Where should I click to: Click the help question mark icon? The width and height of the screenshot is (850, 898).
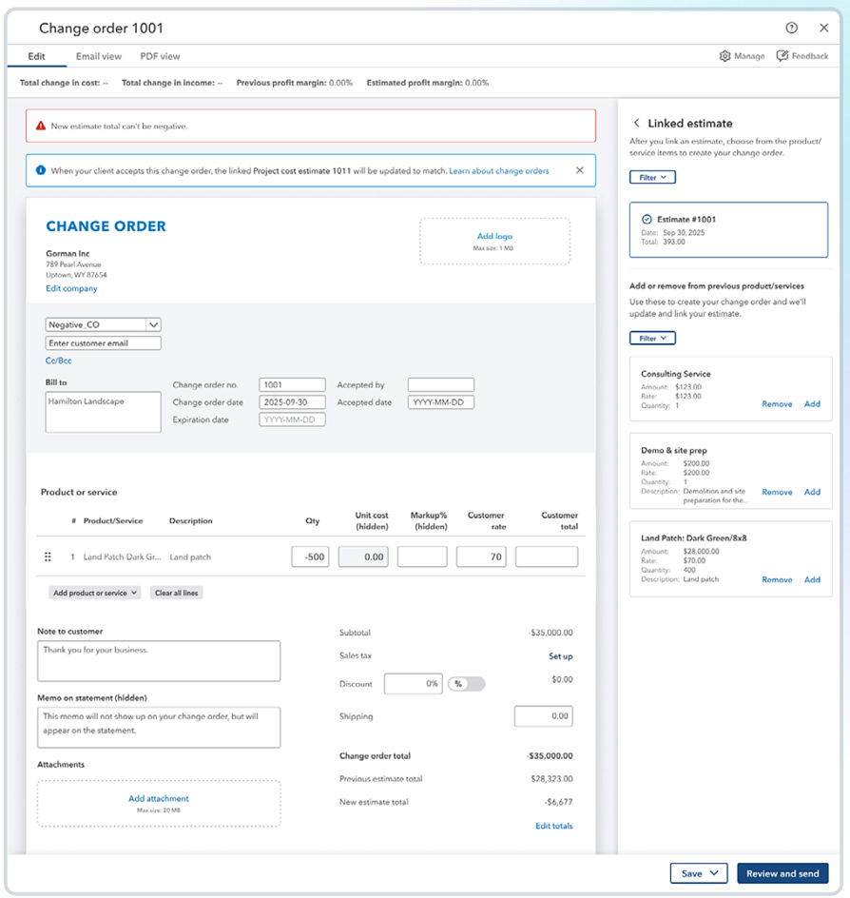792,29
